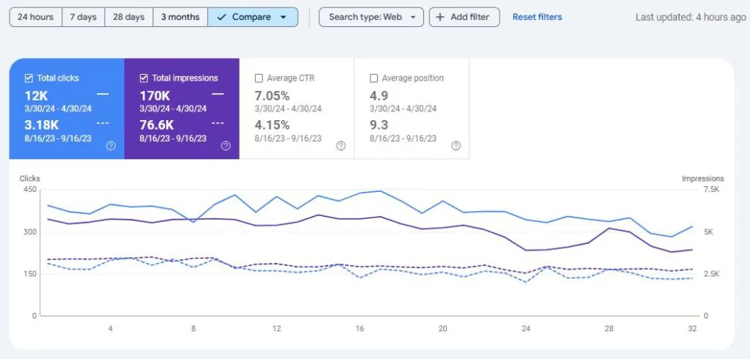Open help icon on Average position card
The image size is (750, 359).
pyautogui.click(x=456, y=146)
